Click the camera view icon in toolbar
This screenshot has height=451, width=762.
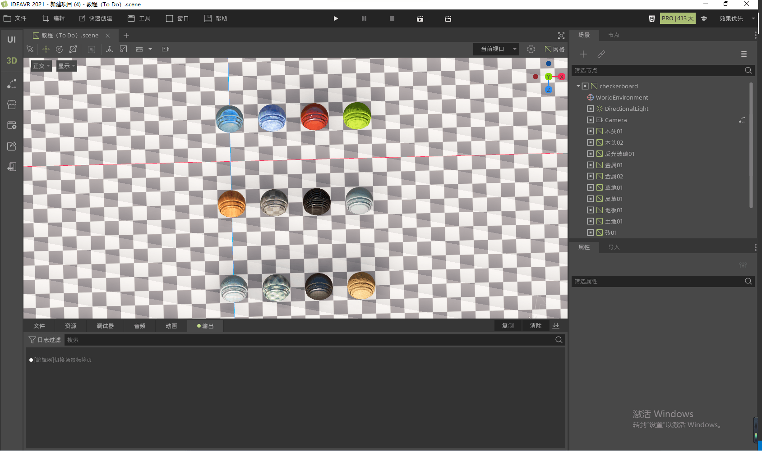pyautogui.click(x=166, y=49)
